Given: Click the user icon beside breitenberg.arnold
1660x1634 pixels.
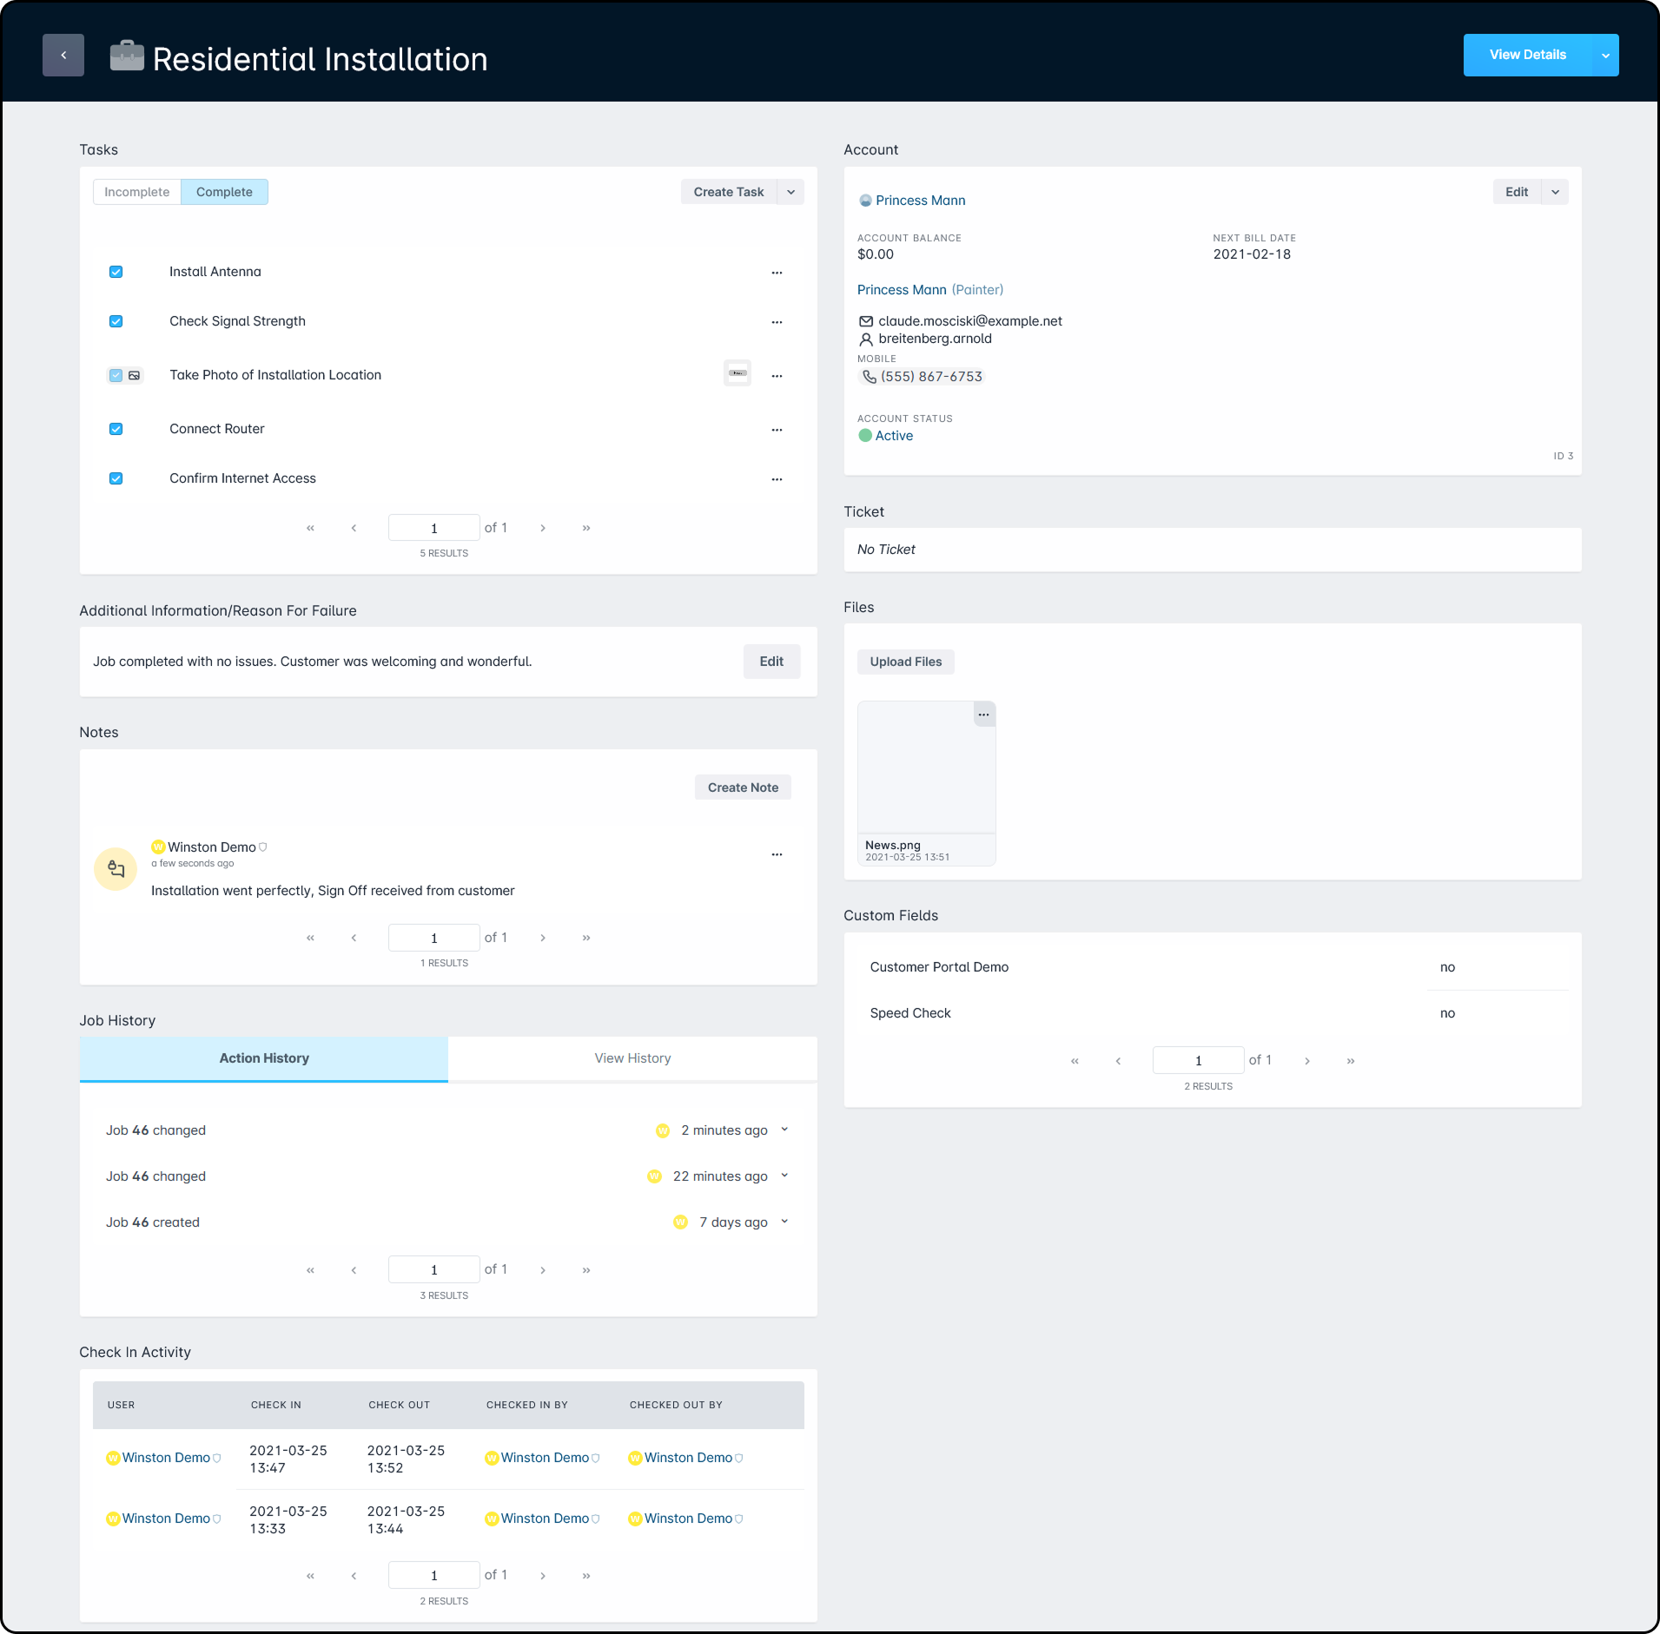Looking at the screenshot, I should click(866, 339).
